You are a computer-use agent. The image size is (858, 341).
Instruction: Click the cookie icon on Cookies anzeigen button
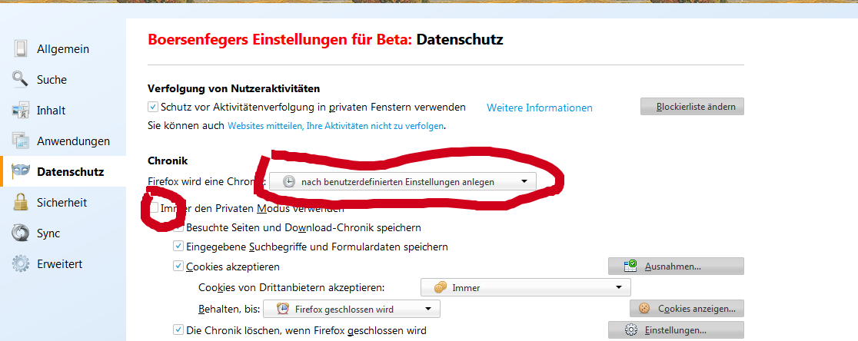pyautogui.click(x=644, y=308)
